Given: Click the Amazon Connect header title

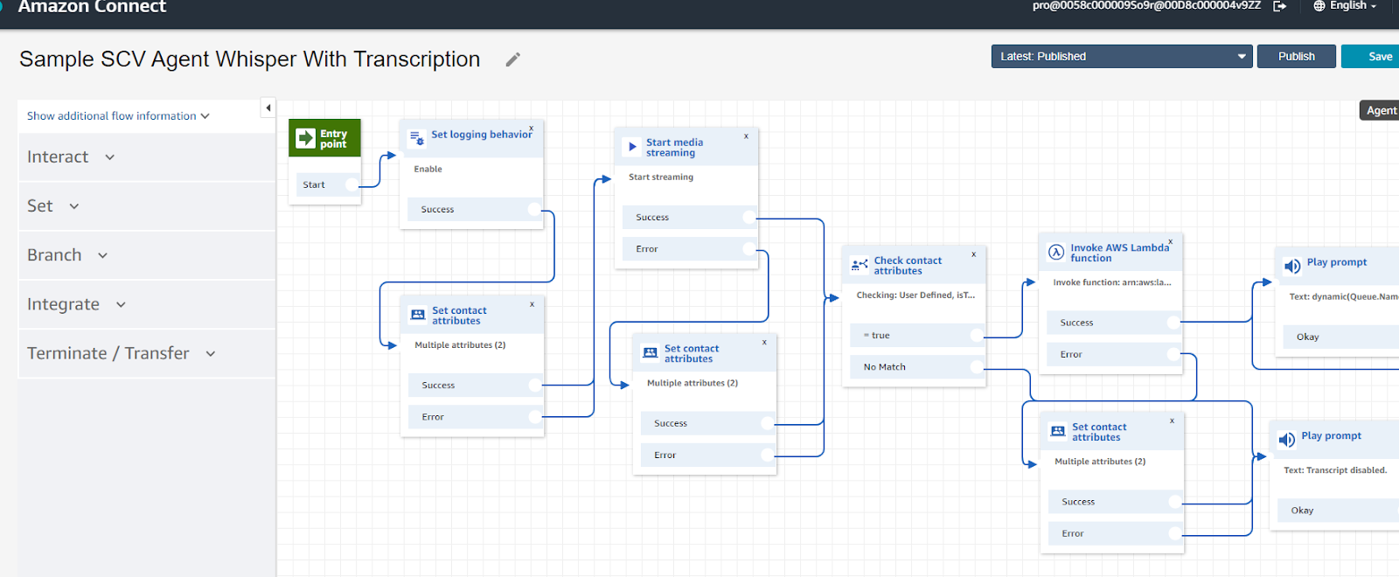Looking at the screenshot, I should [92, 6].
